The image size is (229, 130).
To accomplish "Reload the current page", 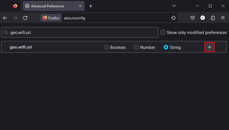I will click(x=25, y=18).
